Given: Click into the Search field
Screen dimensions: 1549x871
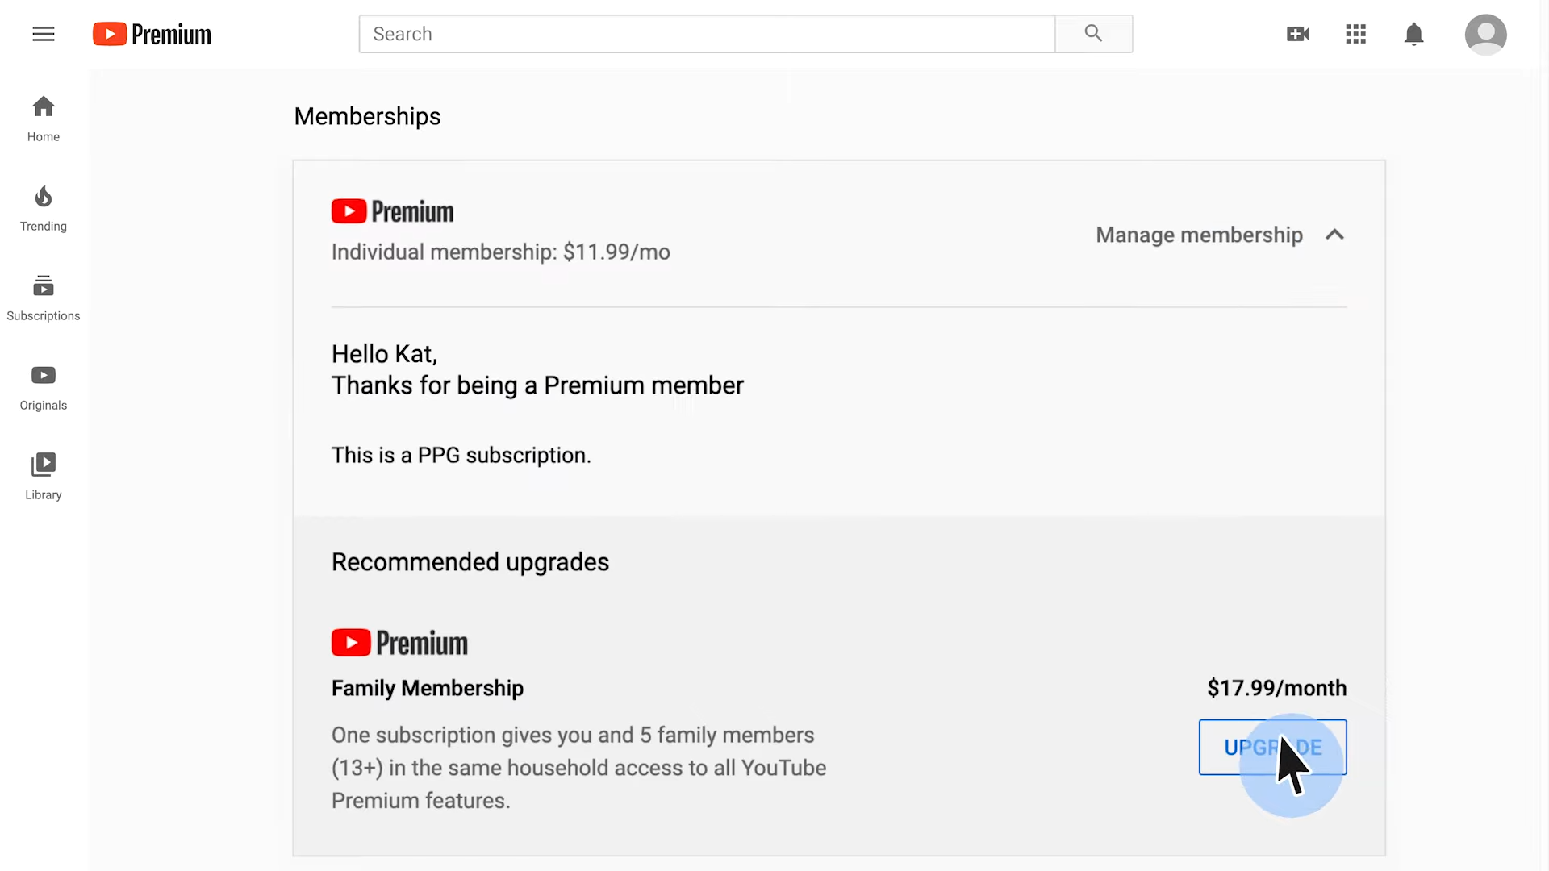Looking at the screenshot, I should click(x=706, y=34).
